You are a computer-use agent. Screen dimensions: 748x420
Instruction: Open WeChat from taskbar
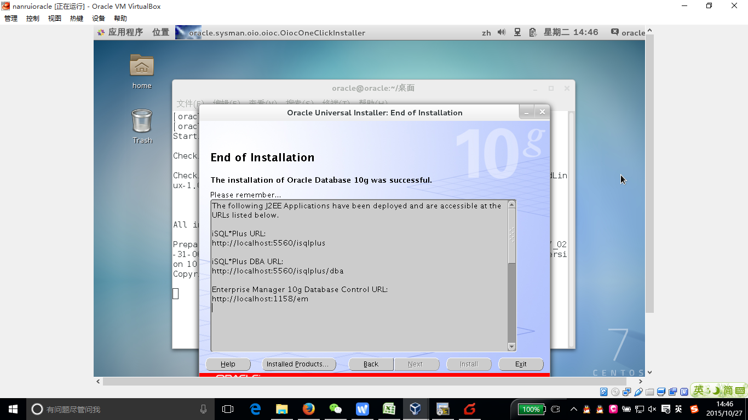coord(335,409)
